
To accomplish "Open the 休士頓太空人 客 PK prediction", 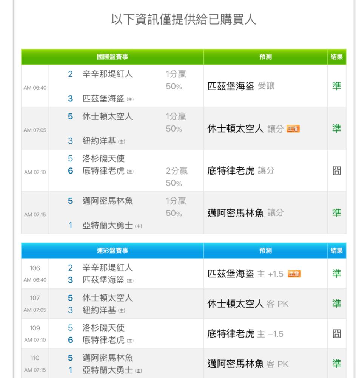I will tap(248, 304).
